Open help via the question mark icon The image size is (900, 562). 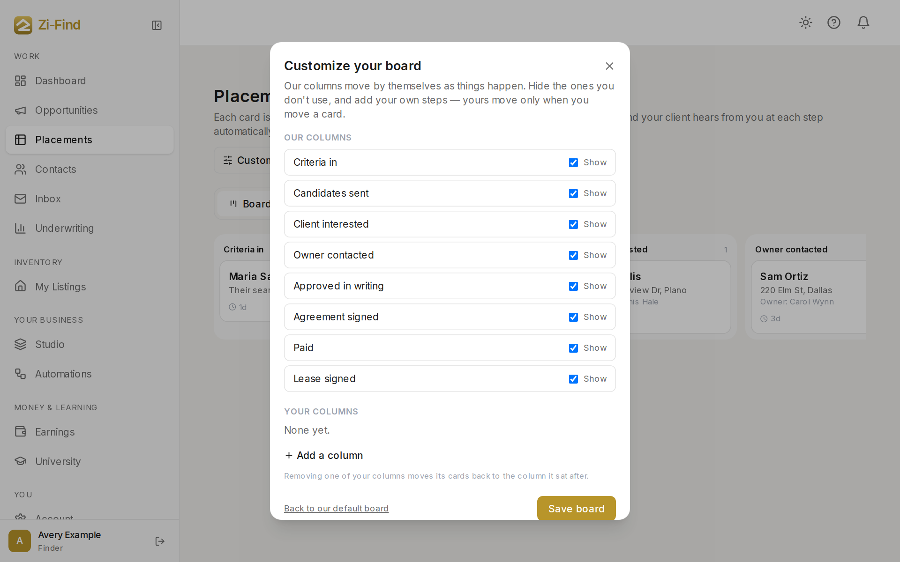point(834,22)
